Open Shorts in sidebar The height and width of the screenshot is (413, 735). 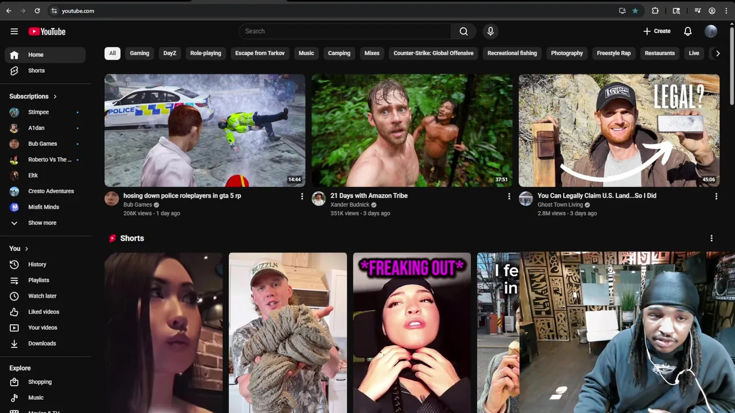pos(45,71)
